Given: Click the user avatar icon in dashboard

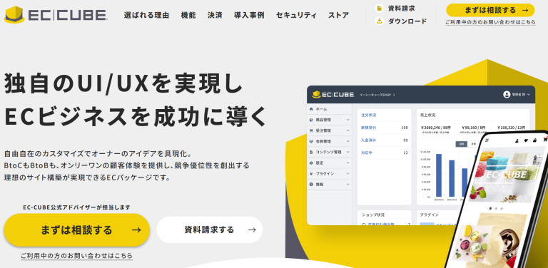Looking at the screenshot, I should pos(507,95).
